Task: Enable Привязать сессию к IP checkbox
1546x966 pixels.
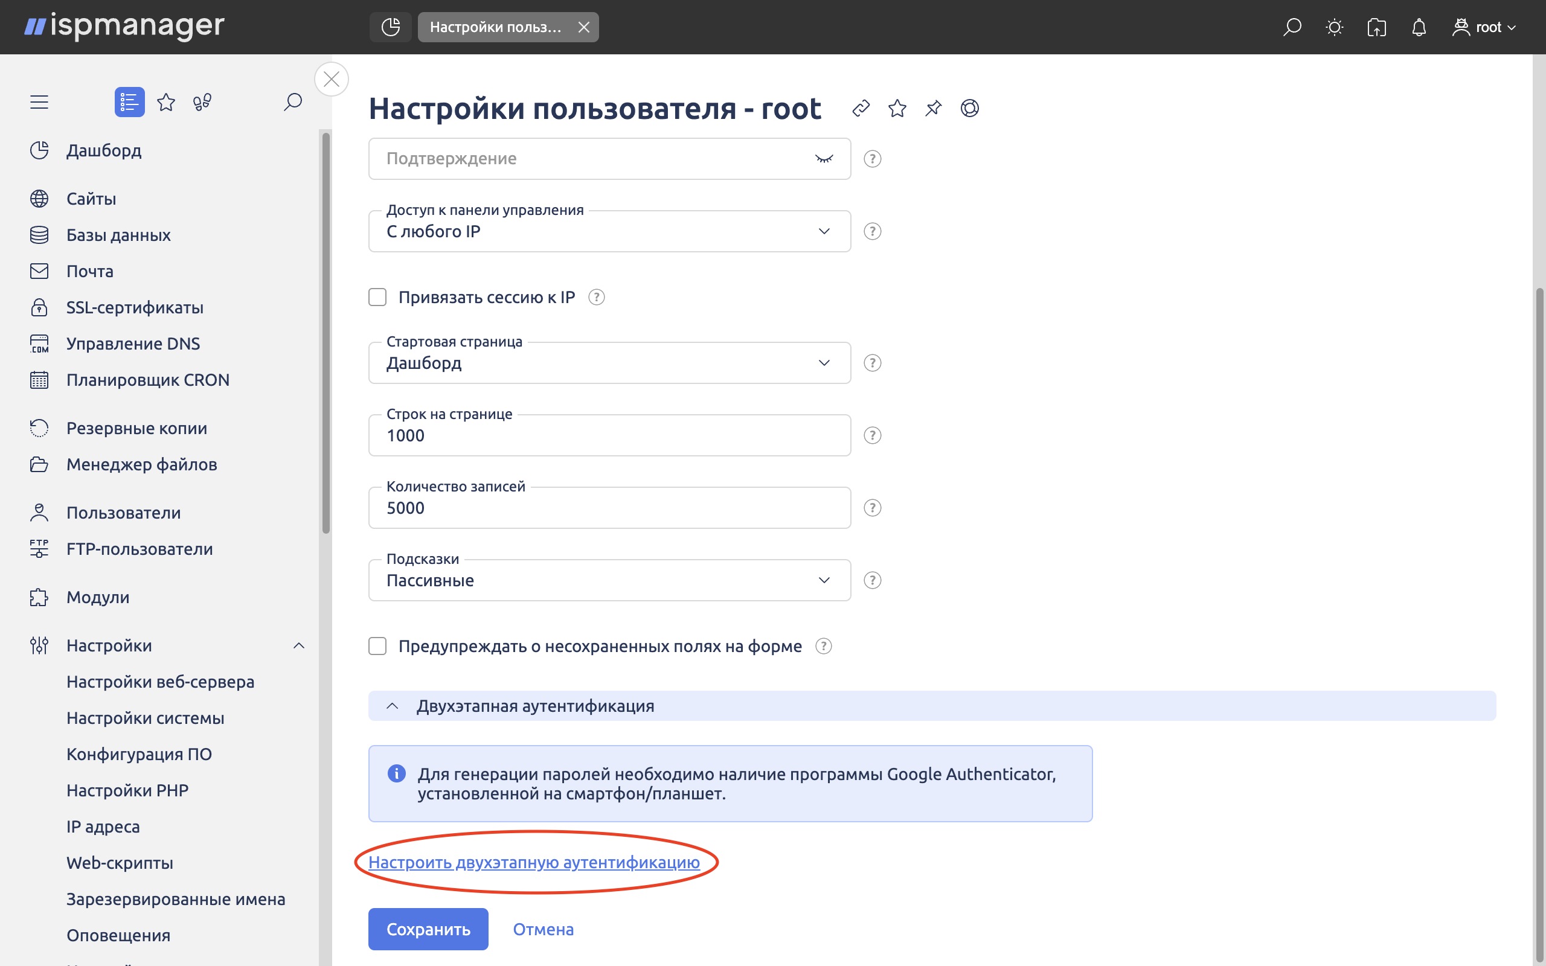Action: 377,297
